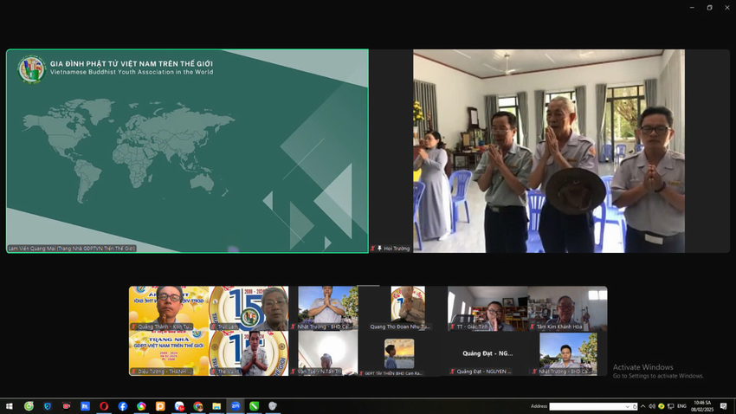Viewport: 736px width, 414px height.
Task: Click into the taskbar Address field
Action: pos(590,406)
